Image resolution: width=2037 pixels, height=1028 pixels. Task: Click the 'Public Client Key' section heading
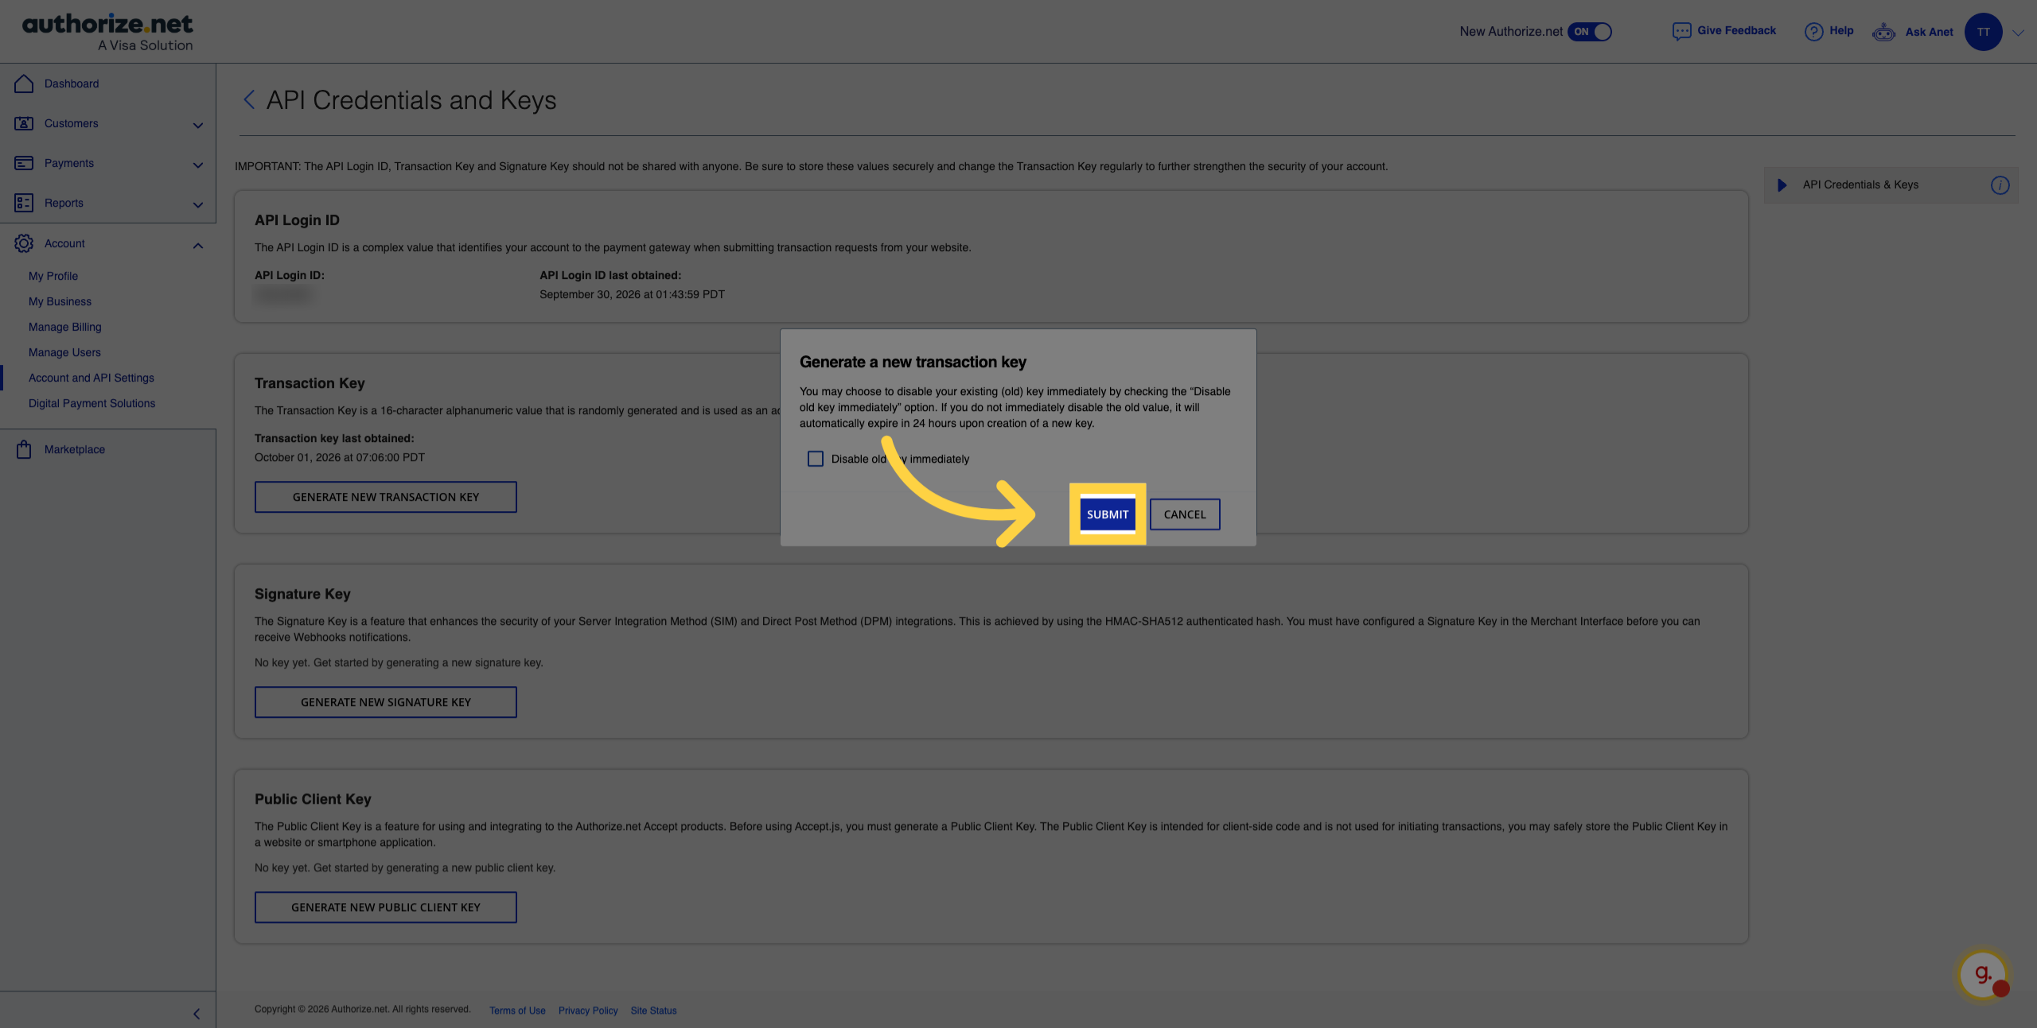pos(313,799)
